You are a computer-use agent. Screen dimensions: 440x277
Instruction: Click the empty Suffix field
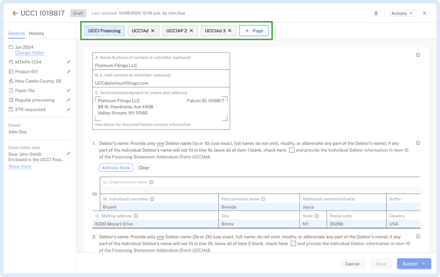pos(404,207)
